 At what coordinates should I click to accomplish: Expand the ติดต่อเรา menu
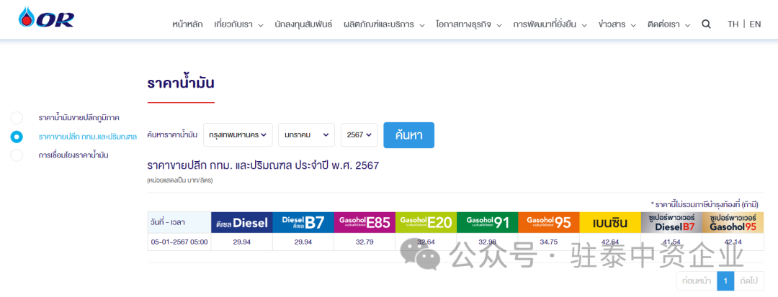point(669,24)
